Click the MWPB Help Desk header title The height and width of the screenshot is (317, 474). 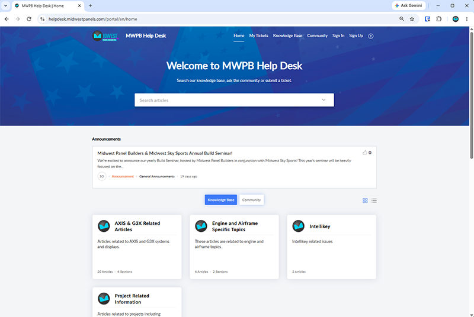pyautogui.click(x=146, y=35)
